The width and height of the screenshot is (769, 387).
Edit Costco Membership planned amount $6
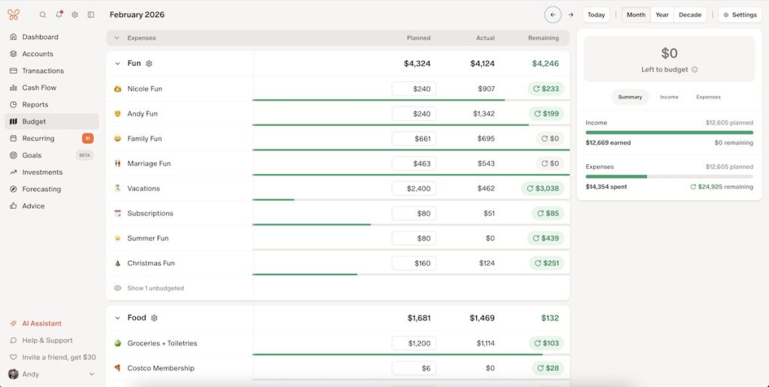(414, 368)
